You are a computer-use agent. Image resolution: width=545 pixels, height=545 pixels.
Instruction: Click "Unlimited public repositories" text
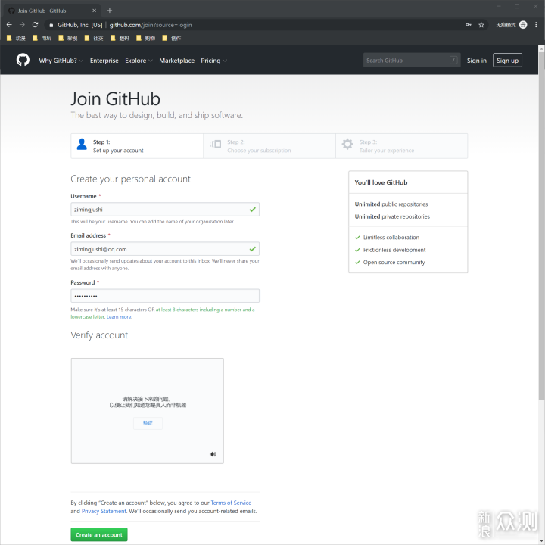tap(391, 204)
